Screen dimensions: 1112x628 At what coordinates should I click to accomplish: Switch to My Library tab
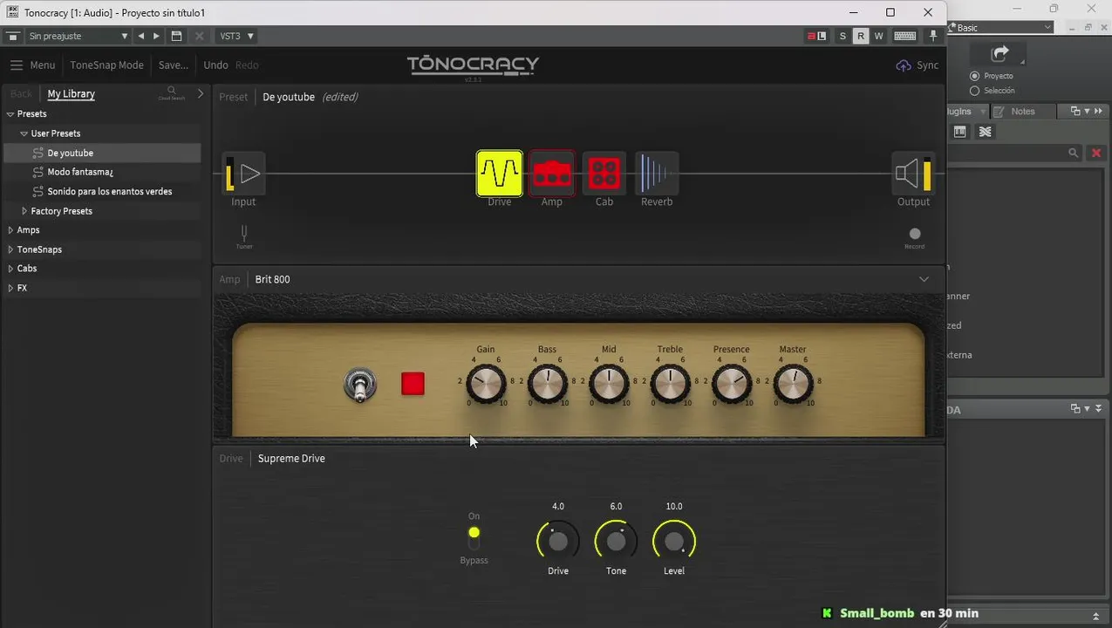pos(71,94)
